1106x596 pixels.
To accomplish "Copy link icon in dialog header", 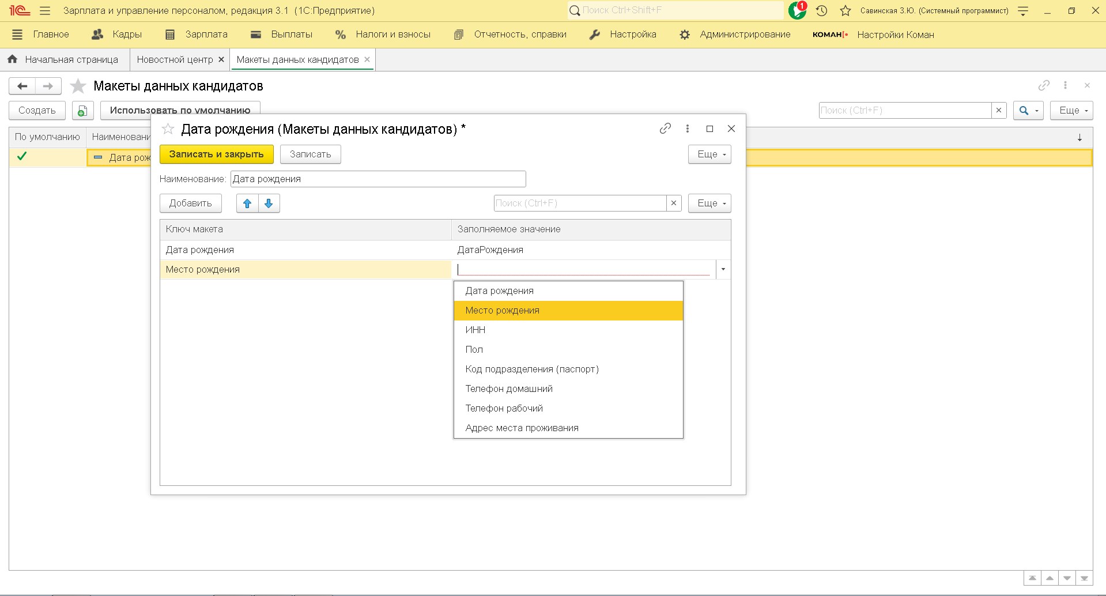I will point(665,129).
